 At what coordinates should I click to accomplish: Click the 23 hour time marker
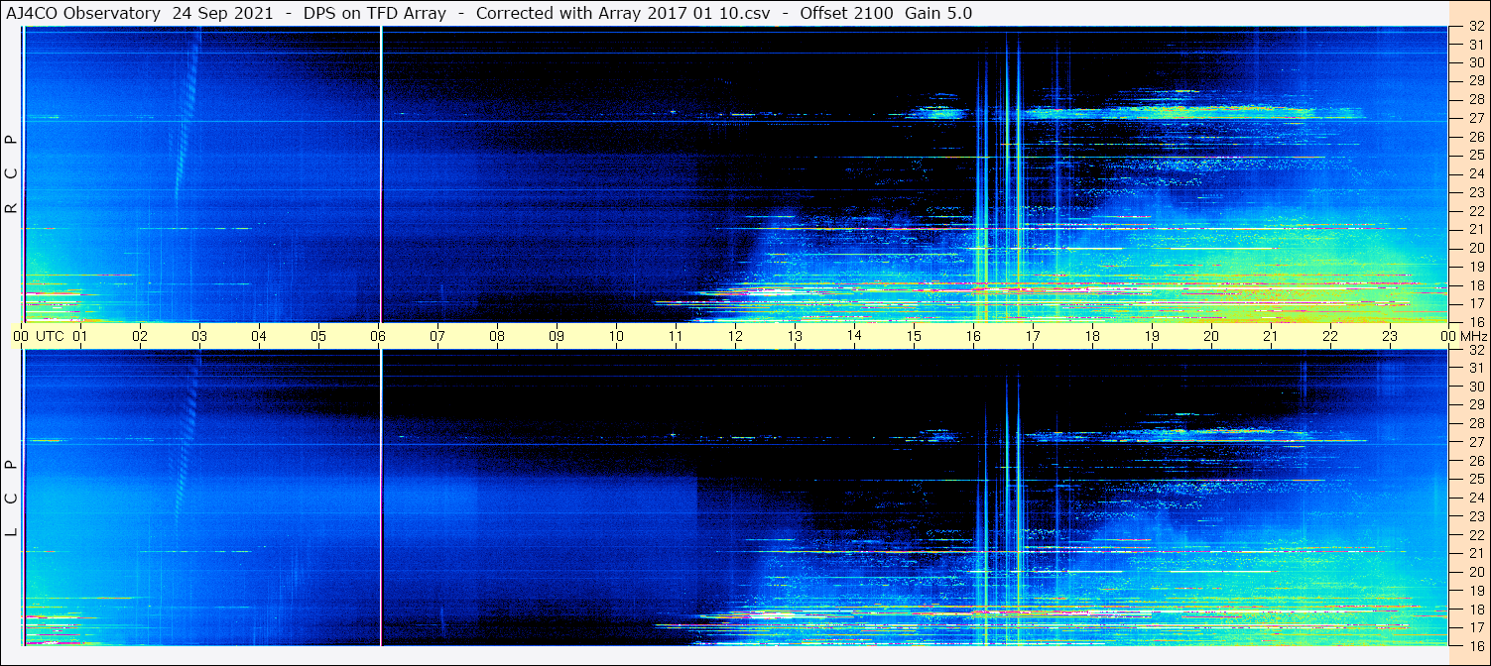(x=1390, y=336)
